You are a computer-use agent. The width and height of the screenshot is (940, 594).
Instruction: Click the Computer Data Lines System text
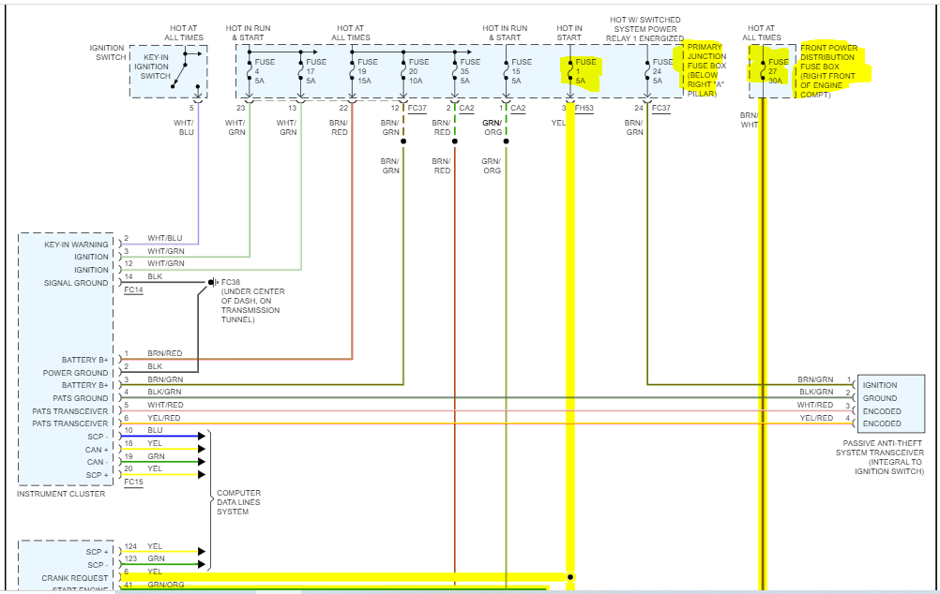coord(238,502)
